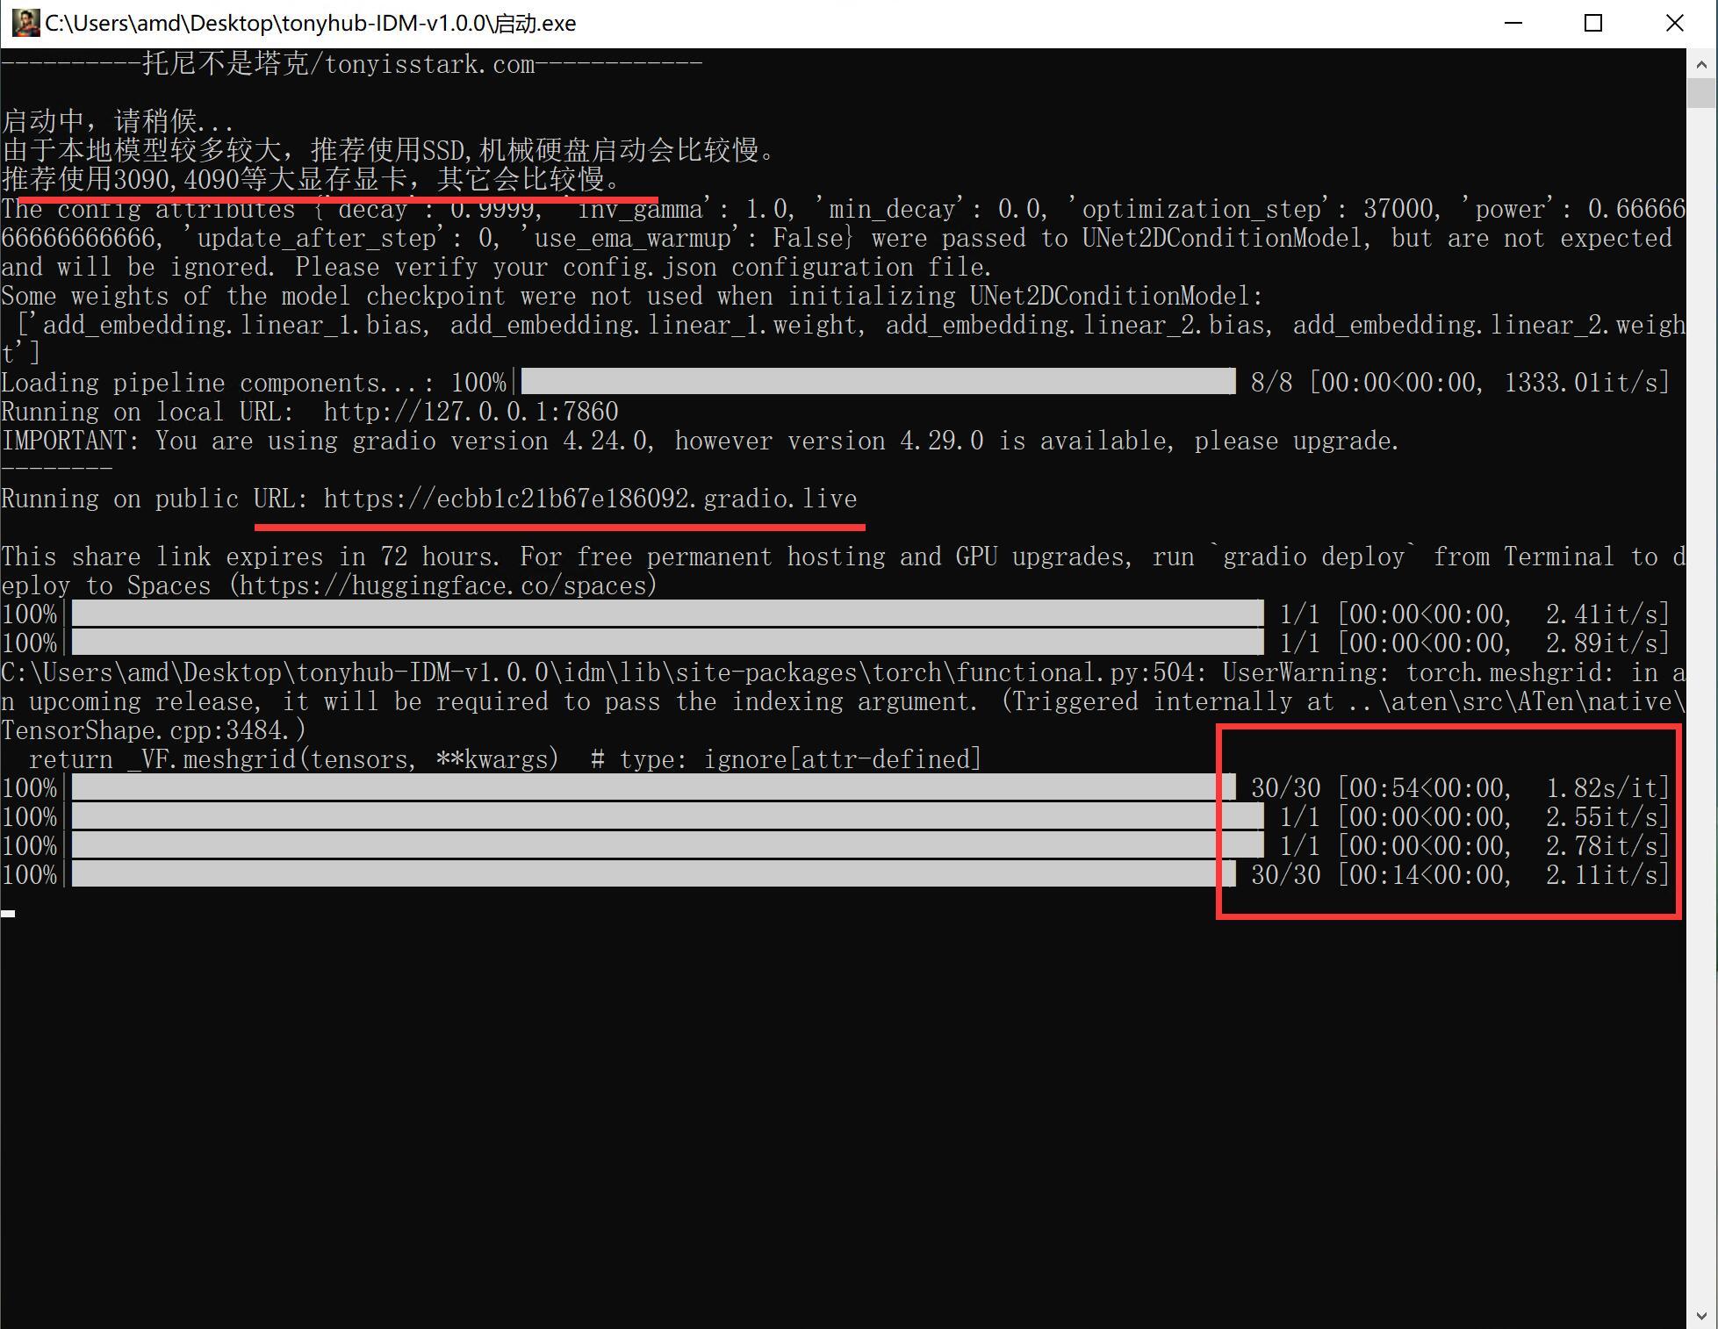This screenshot has height=1329, width=1718.
Task: Close the 启动.exe console window
Action: tap(1674, 23)
